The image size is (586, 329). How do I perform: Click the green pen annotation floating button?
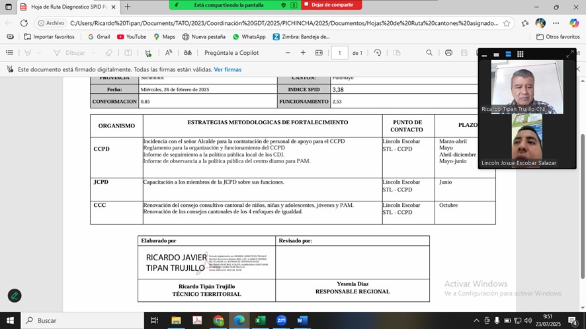[x=15, y=296]
